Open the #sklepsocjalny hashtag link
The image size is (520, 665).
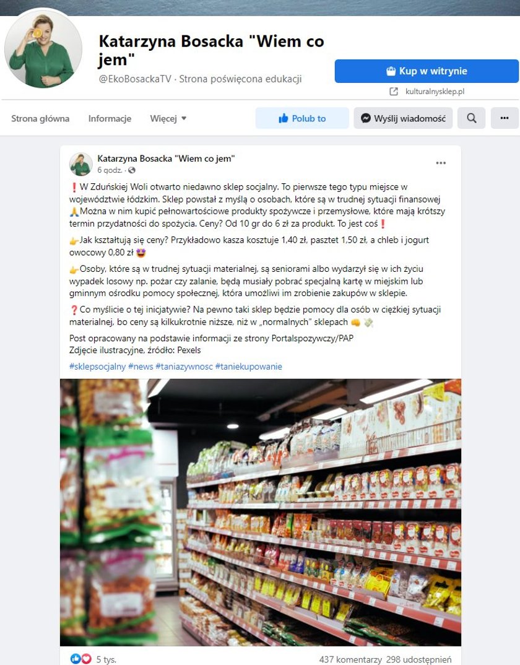[x=98, y=367]
